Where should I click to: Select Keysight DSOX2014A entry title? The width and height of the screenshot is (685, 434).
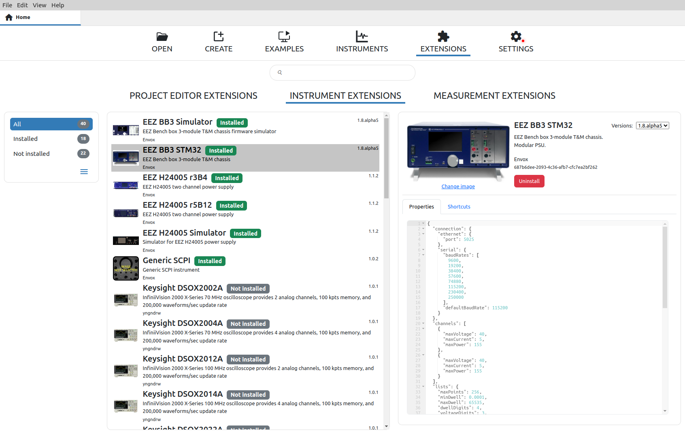[x=183, y=394]
